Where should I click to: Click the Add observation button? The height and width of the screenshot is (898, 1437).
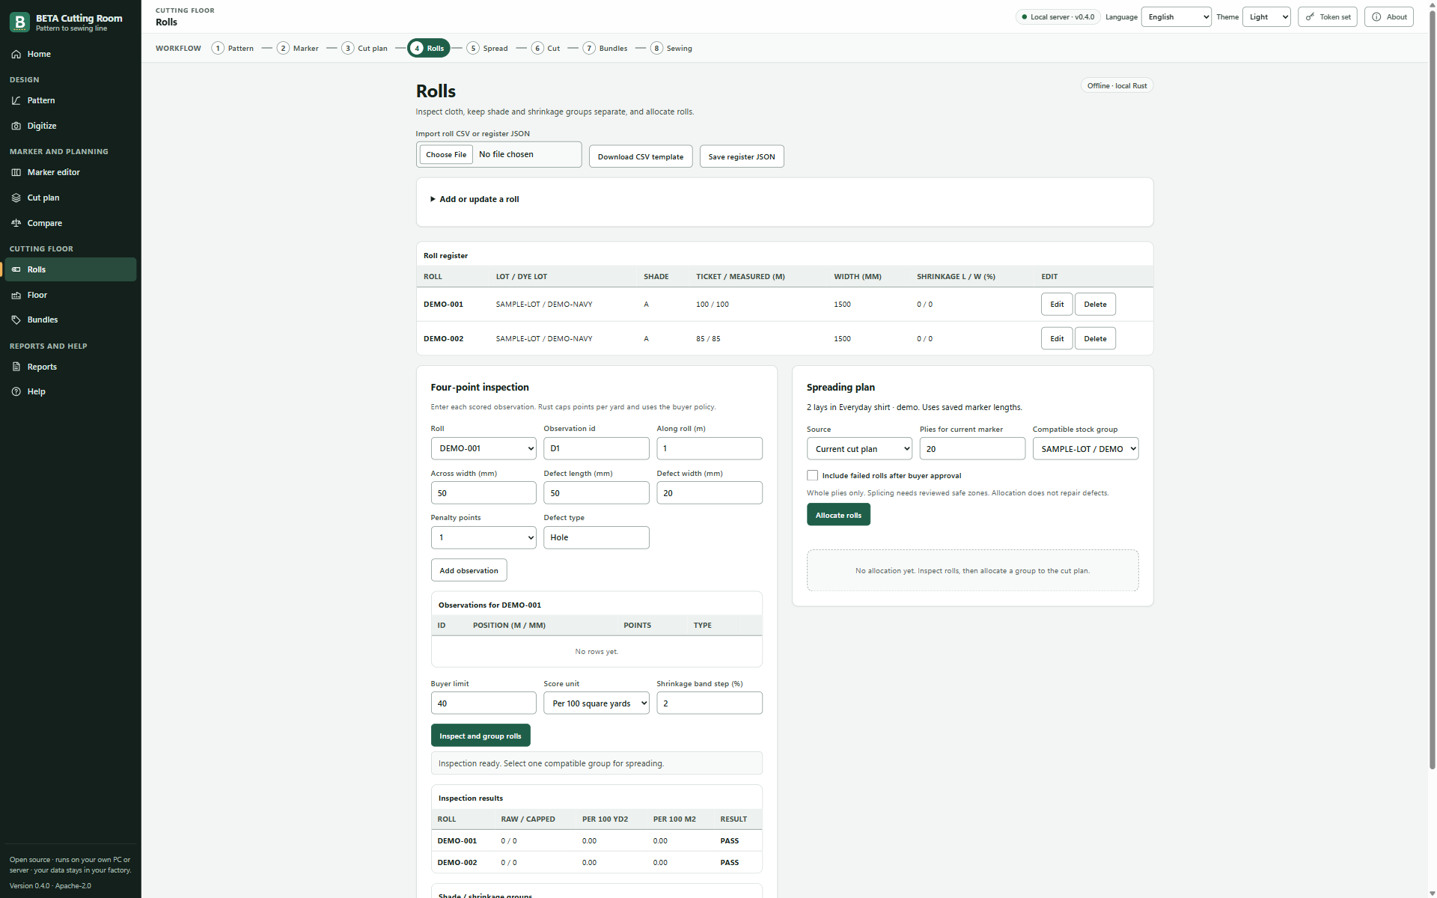point(469,570)
